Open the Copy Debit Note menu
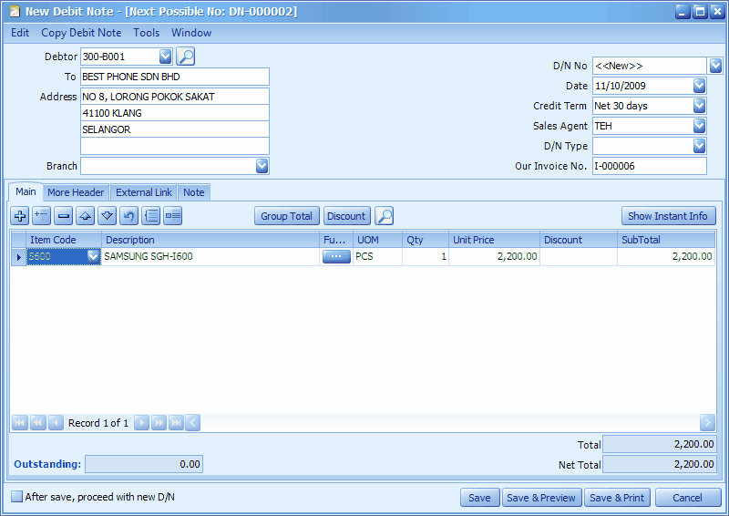The height and width of the screenshot is (516, 729). (81, 33)
